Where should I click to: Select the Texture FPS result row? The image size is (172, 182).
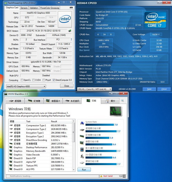click(41, 166)
